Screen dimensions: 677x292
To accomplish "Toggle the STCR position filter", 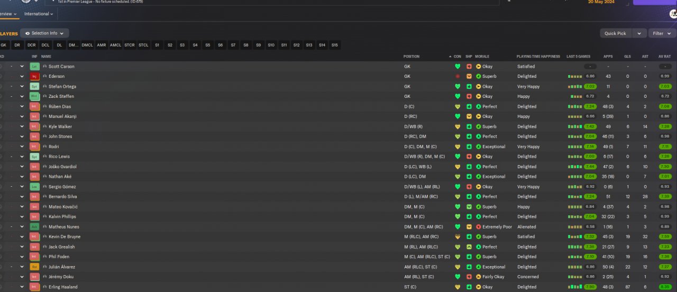I will 130,45.
